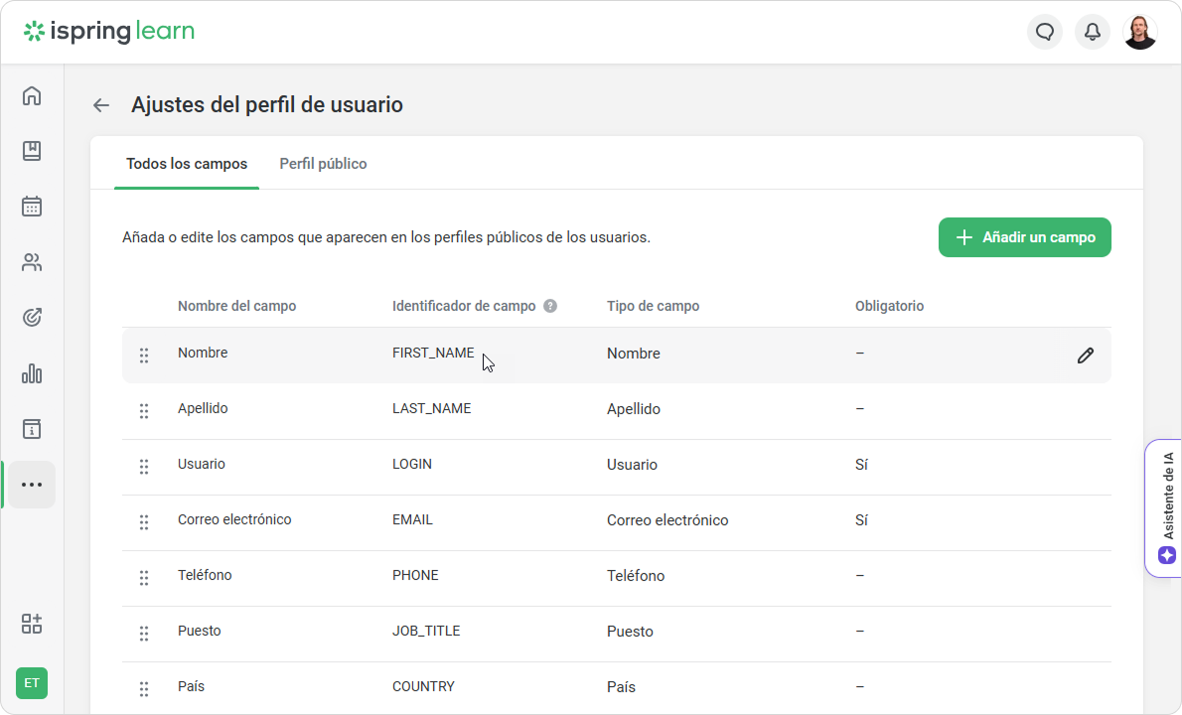The image size is (1182, 715).
Task: Open the users icon in sidebar
Action: [32, 262]
